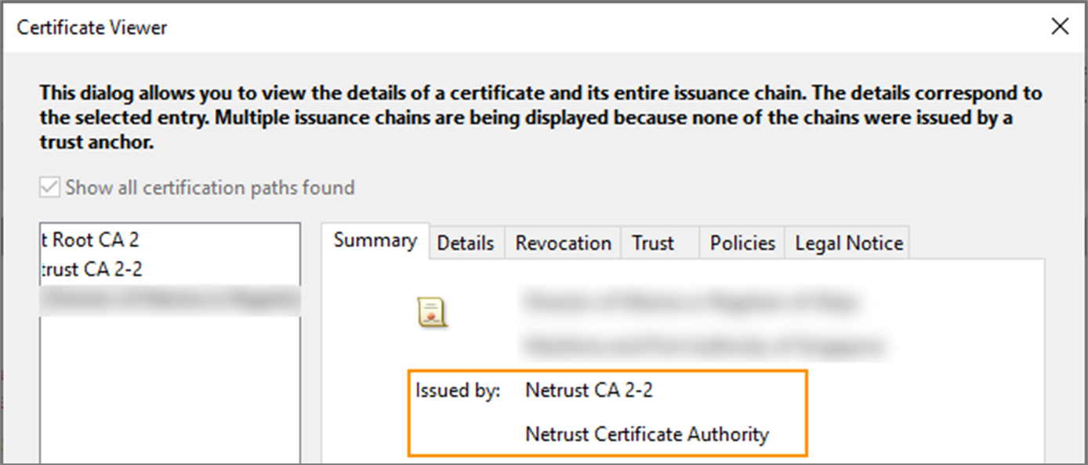This screenshot has height=465, width=1088.
Task: Click the certificate icon in the Summary panel
Action: (432, 312)
